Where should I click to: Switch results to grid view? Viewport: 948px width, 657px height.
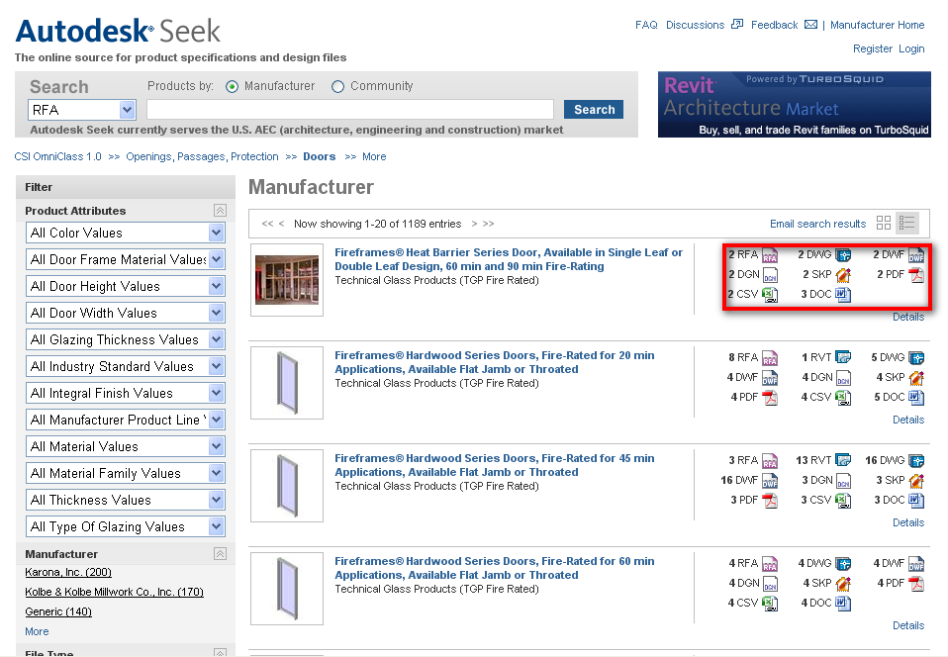tap(884, 224)
